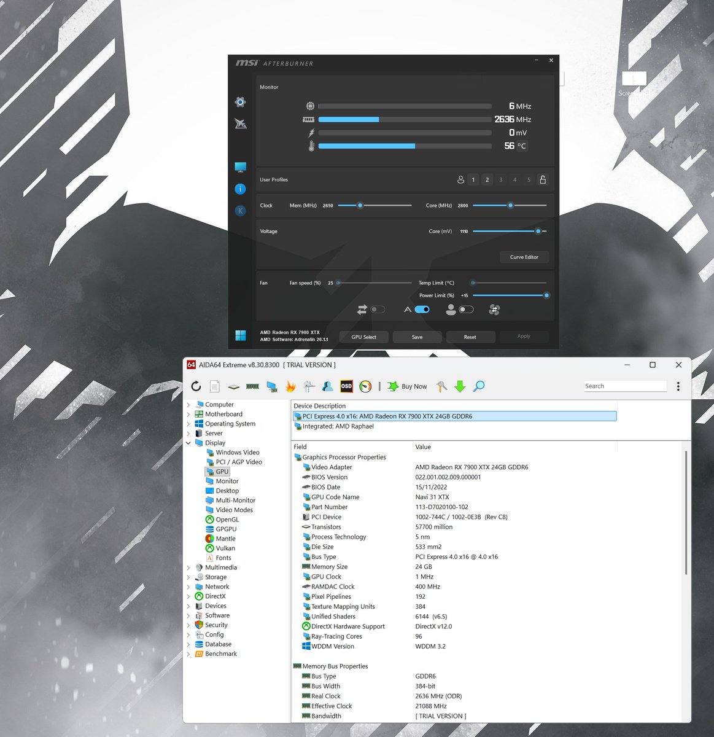The height and width of the screenshot is (737, 714).
Task: Click Buy Now in AIDA64 toolbar
Action: [408, 386]
